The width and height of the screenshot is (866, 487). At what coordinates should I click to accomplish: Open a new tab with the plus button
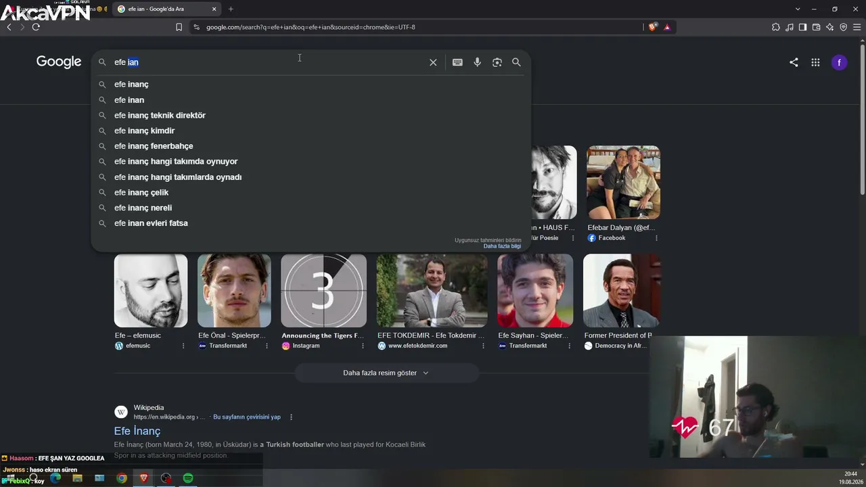click(231, 9)
